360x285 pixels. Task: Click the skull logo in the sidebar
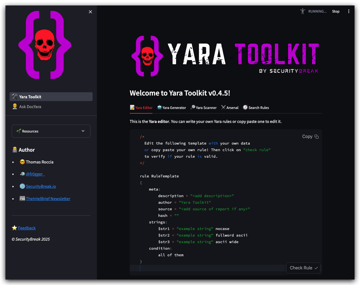[45, 45]
